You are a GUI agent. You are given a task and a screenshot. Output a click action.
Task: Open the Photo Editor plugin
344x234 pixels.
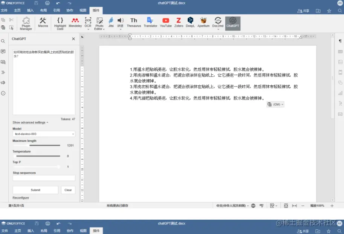tap(99, 23)
